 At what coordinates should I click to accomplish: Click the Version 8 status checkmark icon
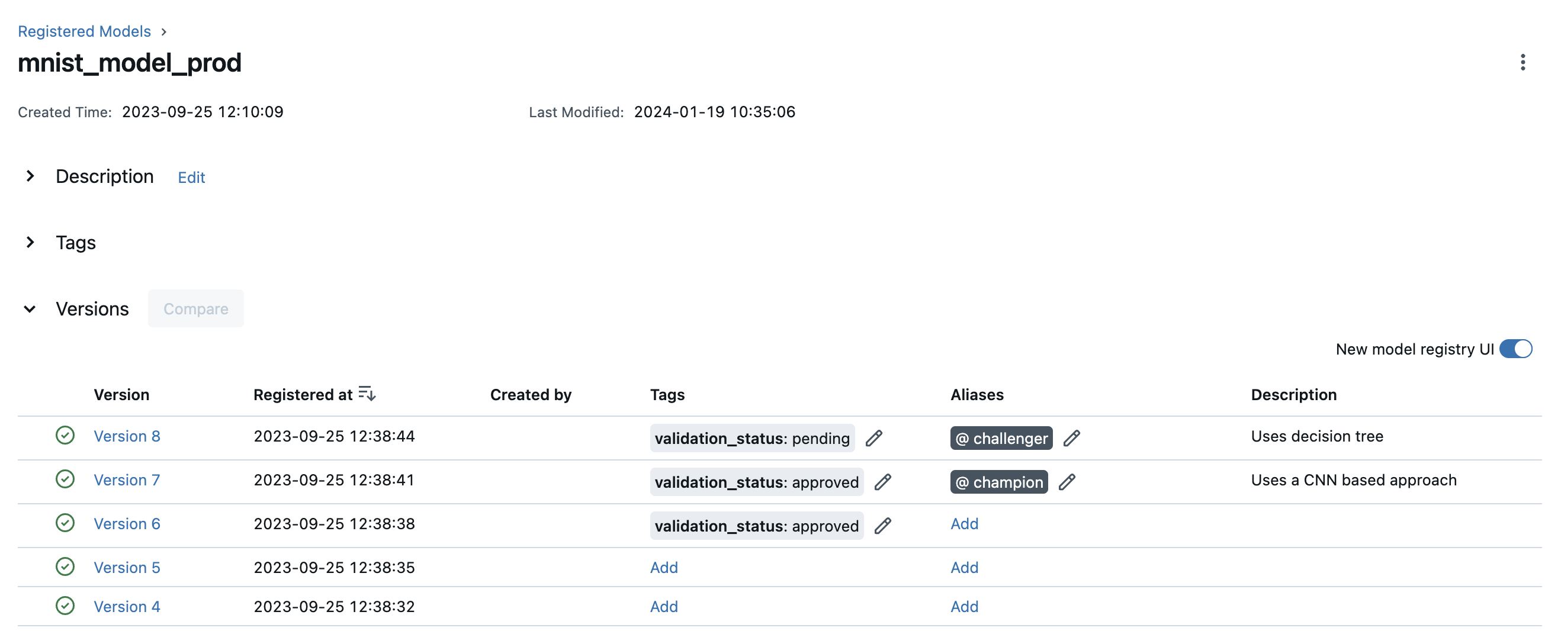point(65,436)
